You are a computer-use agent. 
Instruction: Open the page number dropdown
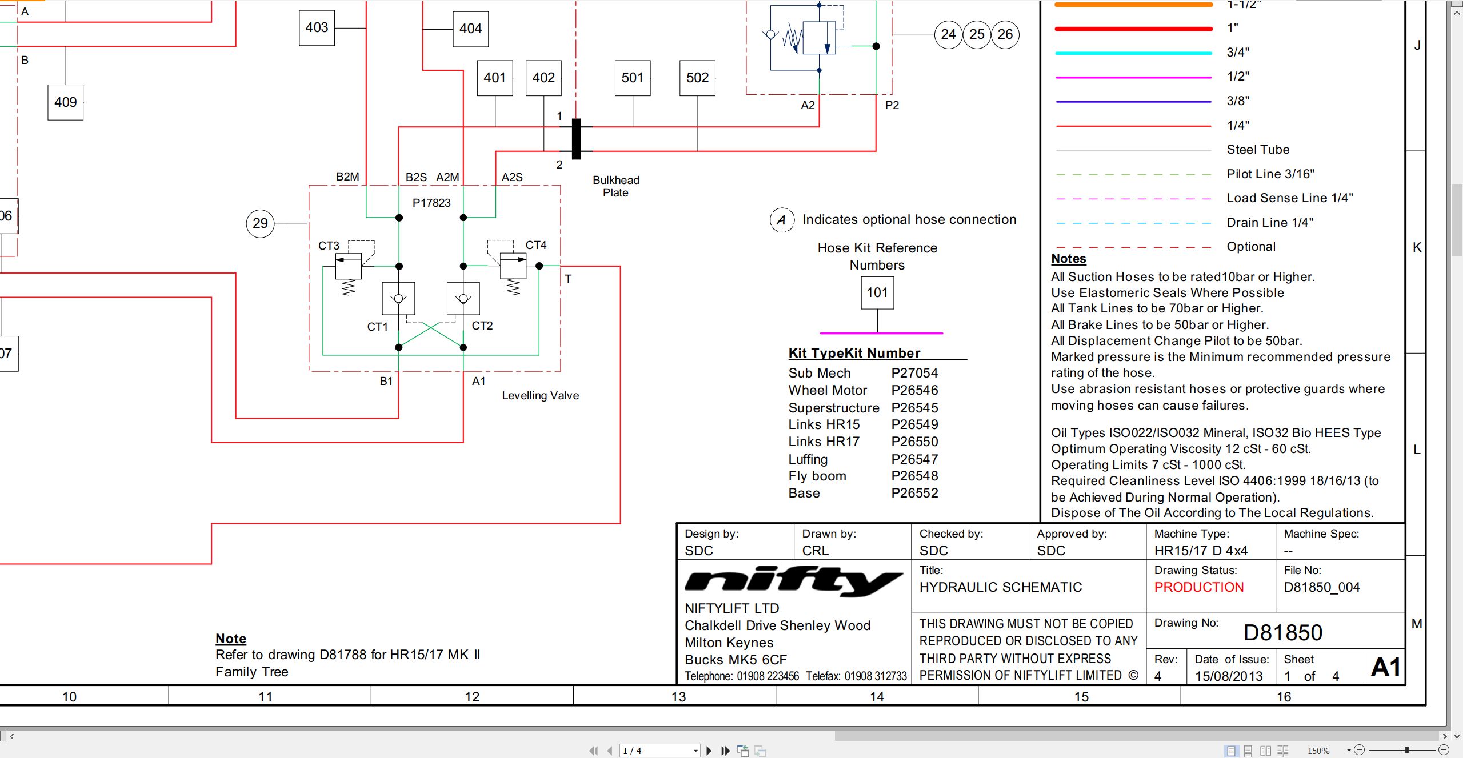[695, 751]
